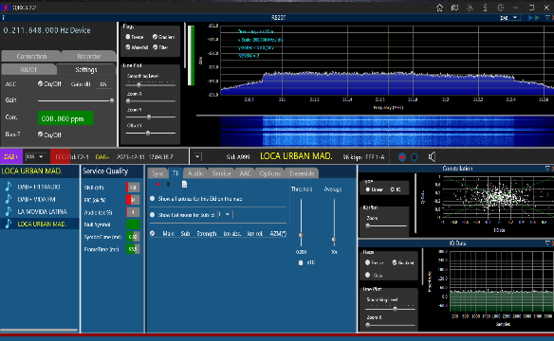
Task: Toggle the Freeze flag checkbox
Action: [x=128, y=37]
